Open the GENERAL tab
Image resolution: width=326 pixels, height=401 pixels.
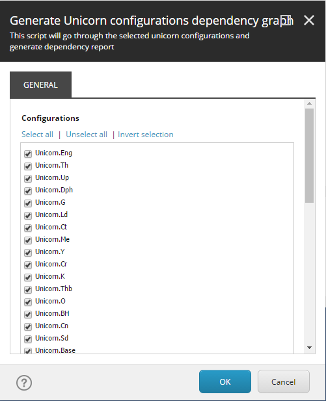[40, 84]
